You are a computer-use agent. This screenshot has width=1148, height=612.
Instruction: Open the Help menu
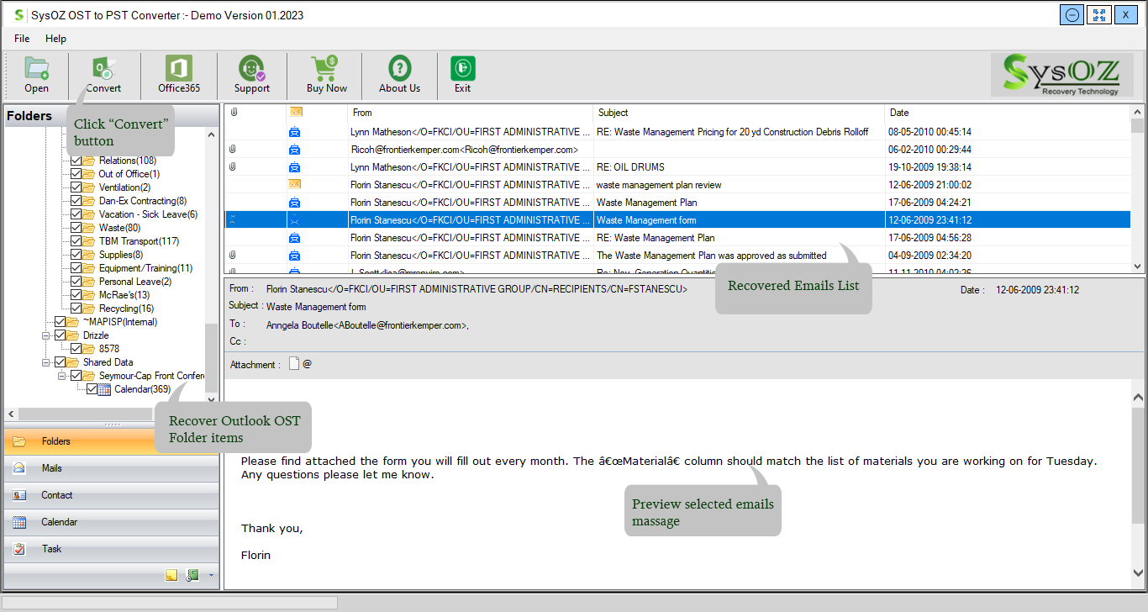(55, 39)
